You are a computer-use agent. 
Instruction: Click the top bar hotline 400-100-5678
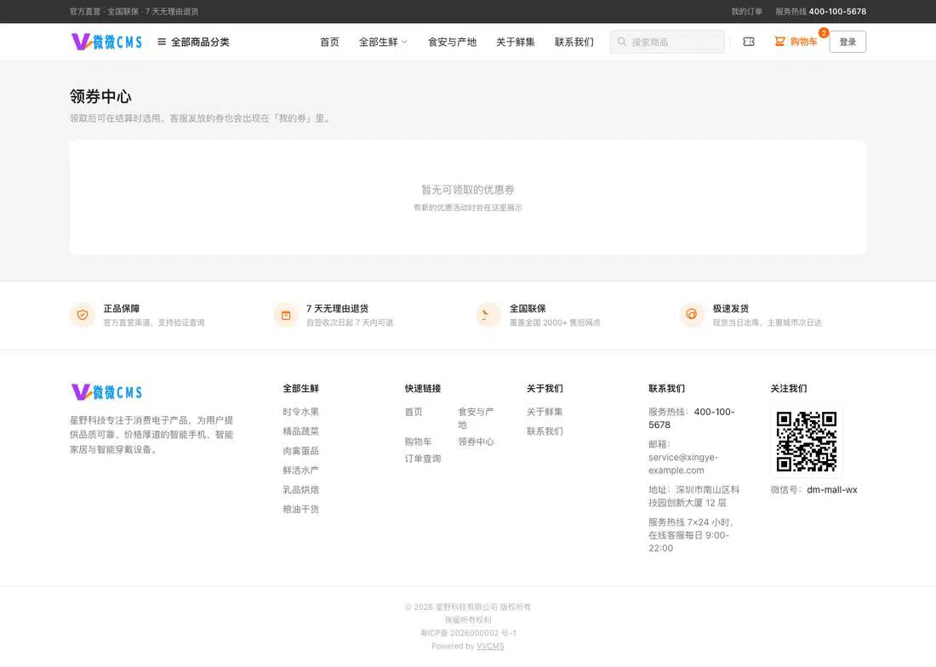click(837, 11)
